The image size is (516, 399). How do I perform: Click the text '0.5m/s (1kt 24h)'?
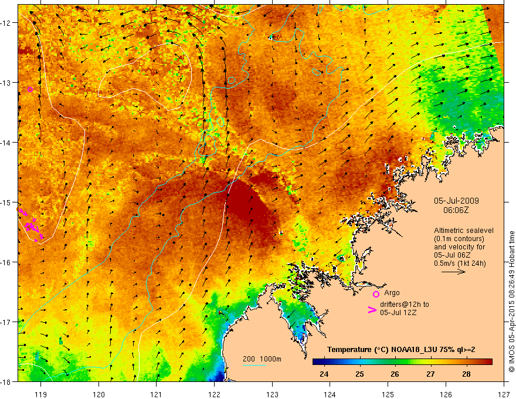pos(460,263)
